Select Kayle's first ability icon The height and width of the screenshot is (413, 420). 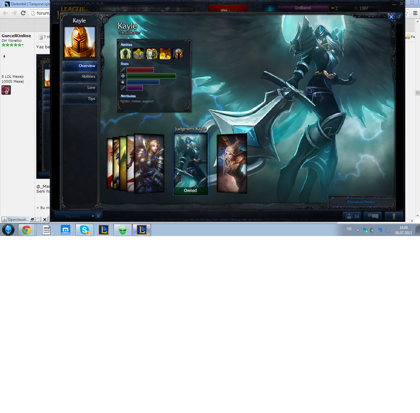pyautogui.click(x=125, y=54)
